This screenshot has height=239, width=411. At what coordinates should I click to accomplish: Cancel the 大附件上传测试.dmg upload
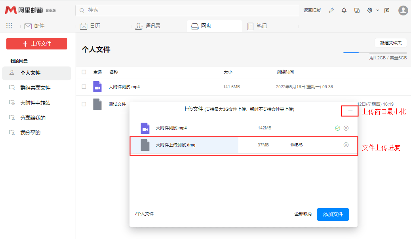(x=346, y=145)
